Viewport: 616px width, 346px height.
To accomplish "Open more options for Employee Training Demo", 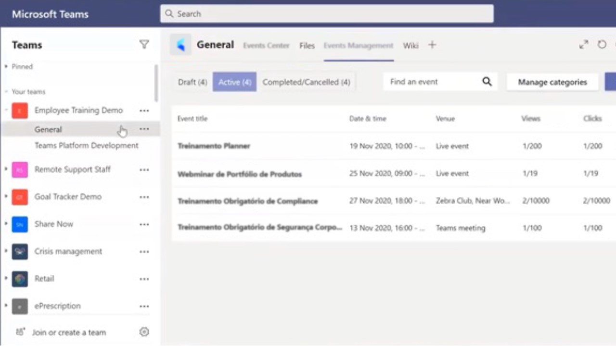I will point(144,111).
